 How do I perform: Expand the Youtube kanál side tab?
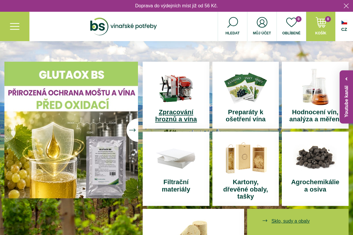(x=346, y=97)
